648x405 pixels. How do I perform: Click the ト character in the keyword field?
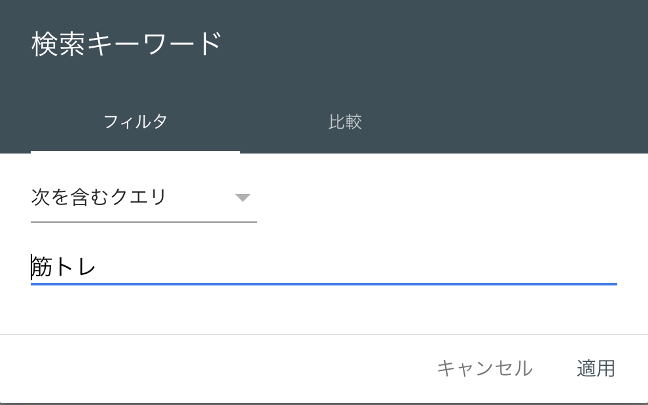pyautogui.click(x=65, y=267)
